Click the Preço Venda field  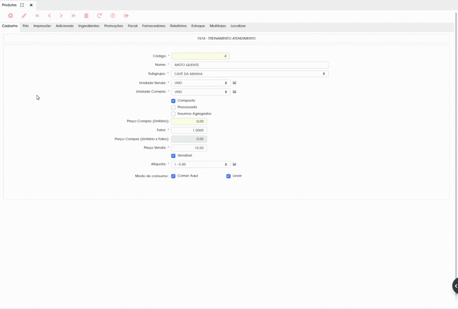(x=189, y=148)
